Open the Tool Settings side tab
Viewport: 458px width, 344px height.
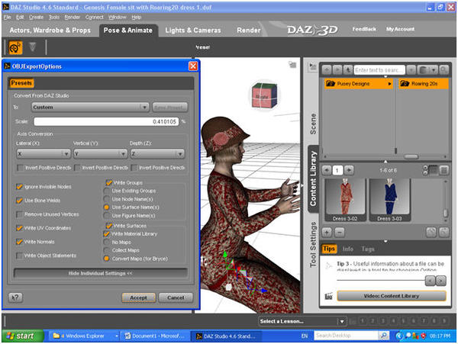click(x=313, y=245)
